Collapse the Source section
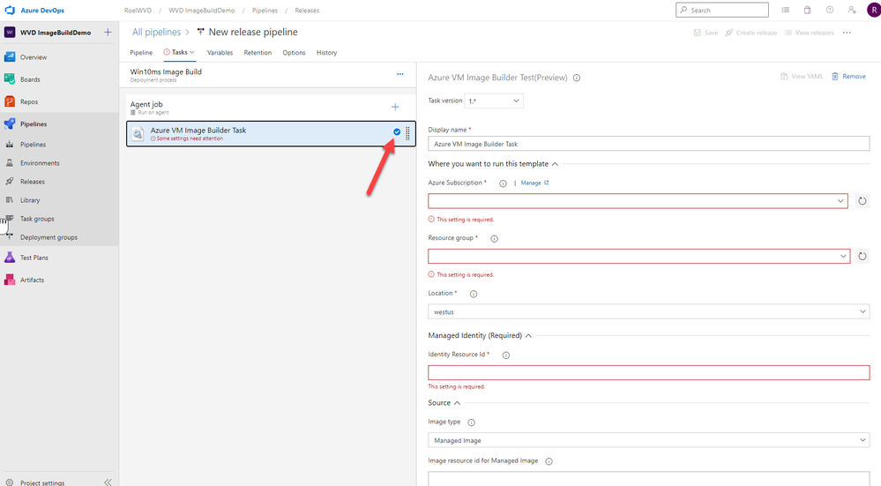Viewport: 881px width, 486px height. (x=458, y=403)
